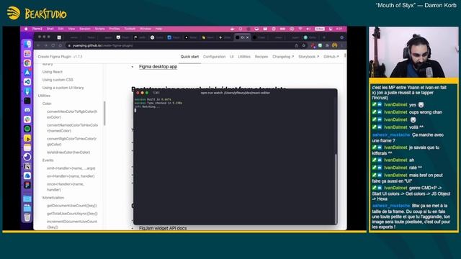Image resolution: width=461 pixels, height=259 pixels.
Task: Click the FigJam widget API docs link
Action: pyautogui.click(x=163, y=228)
